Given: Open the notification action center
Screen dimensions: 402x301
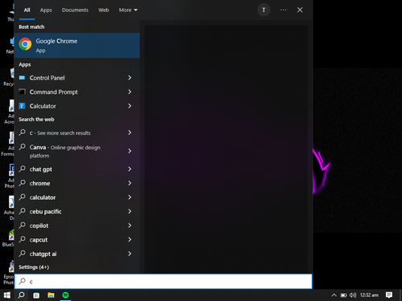Looking at the screenshot, I should coord(389,295).
